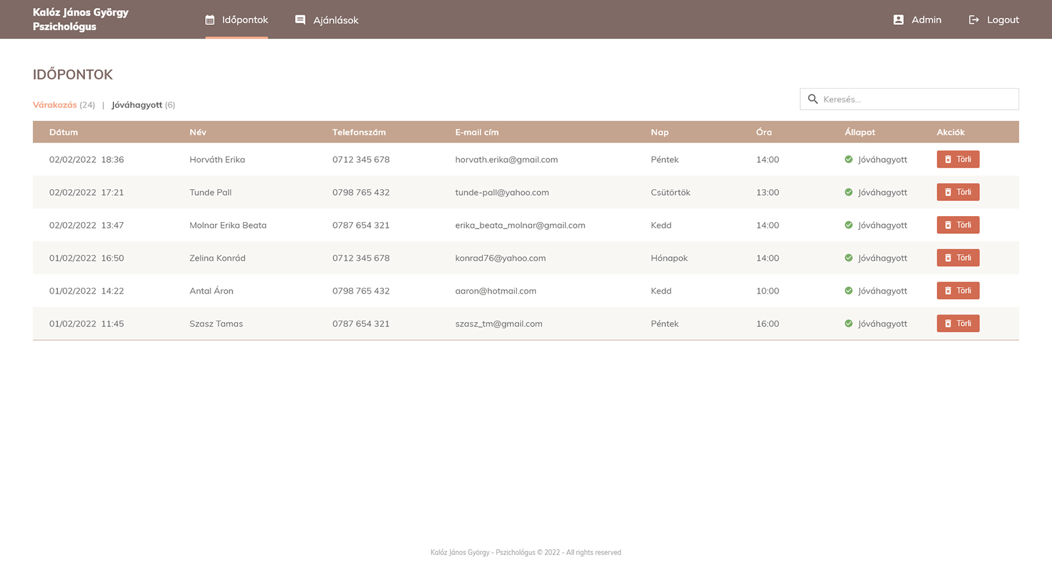
Task: Click the Logout arrow icon
Action: point(974,20)
